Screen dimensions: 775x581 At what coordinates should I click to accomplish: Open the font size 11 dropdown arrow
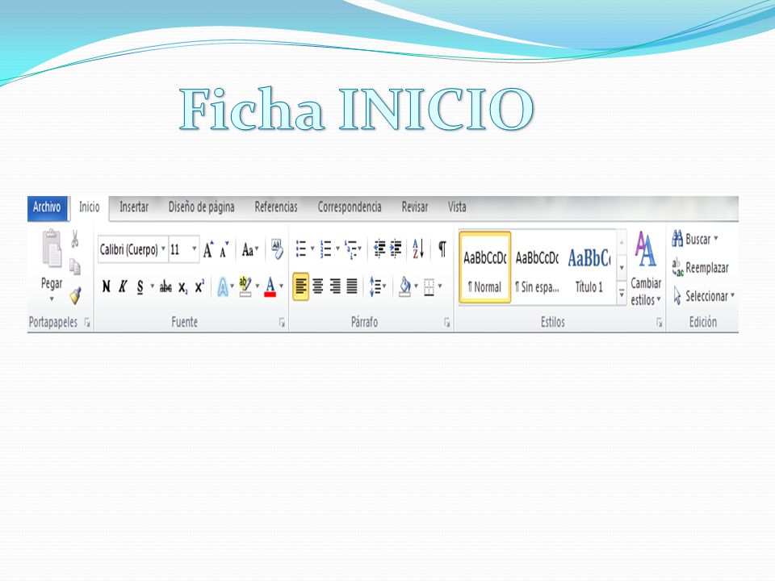195,249
